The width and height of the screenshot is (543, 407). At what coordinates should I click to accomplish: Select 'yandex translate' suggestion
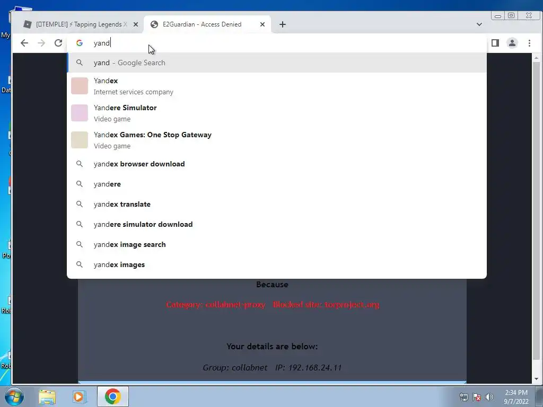pyautogui.click(x=277, y=204)
